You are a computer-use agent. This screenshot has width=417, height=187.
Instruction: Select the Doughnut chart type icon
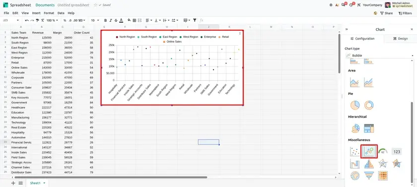coord(369,105)
